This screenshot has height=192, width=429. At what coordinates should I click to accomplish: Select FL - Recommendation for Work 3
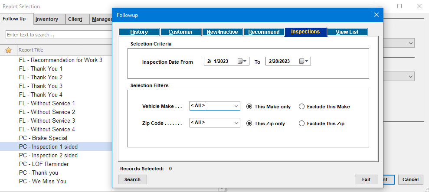point(61,60)
